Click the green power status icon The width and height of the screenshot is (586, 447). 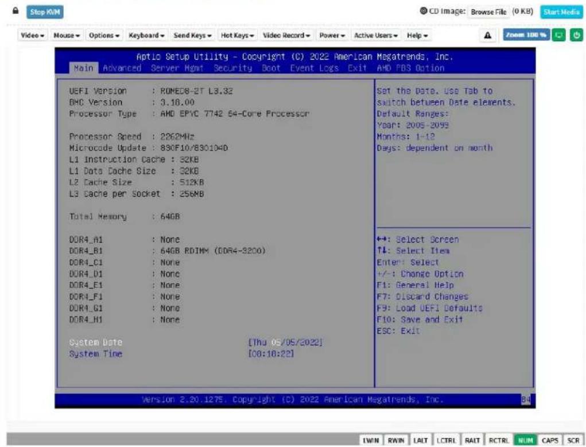pyautogui.click(x=576, y=35)
